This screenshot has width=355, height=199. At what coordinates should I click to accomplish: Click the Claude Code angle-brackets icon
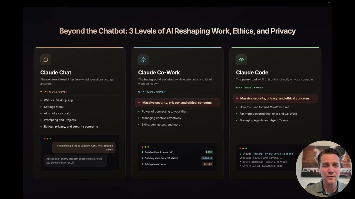(241, 60)
